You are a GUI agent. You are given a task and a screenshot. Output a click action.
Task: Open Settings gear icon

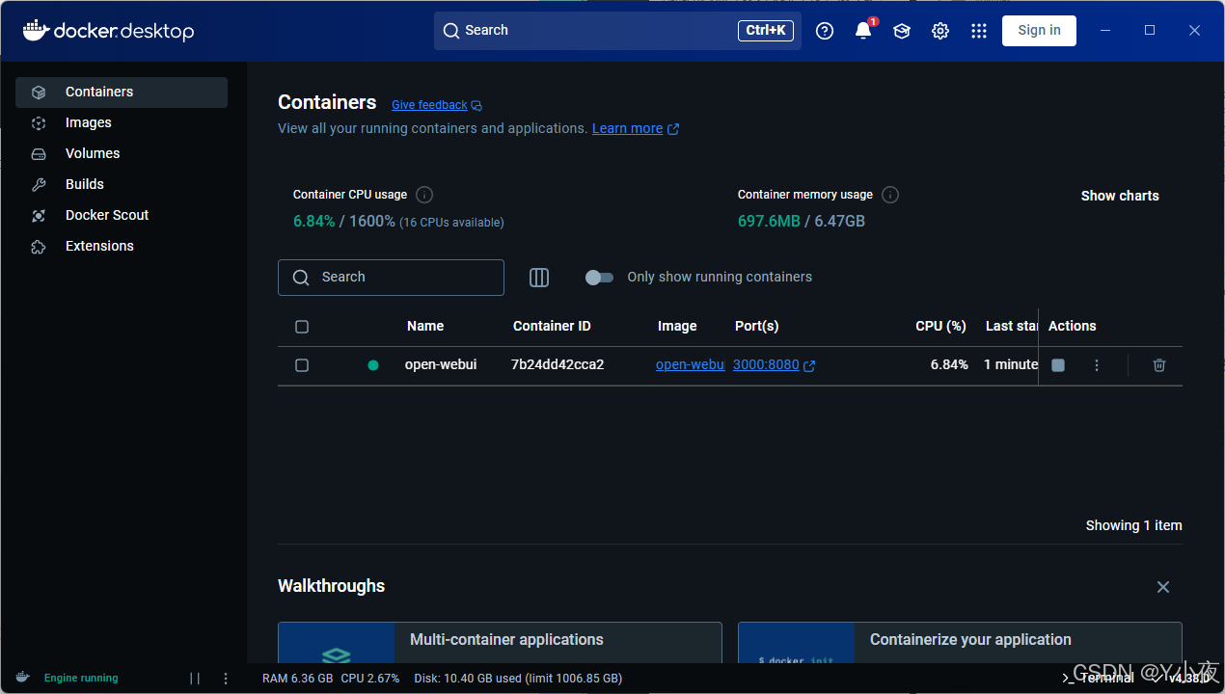click(940, 31)
